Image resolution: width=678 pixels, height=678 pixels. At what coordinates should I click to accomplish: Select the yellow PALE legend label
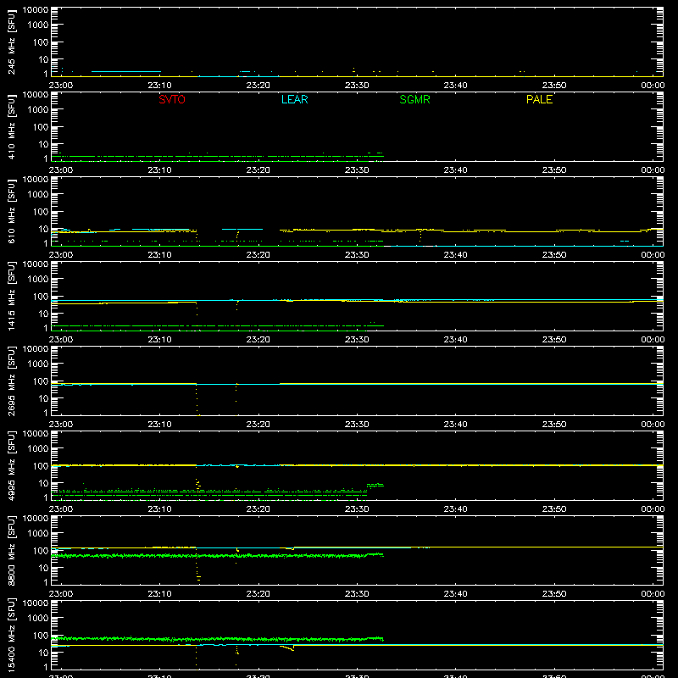(539, 99)
